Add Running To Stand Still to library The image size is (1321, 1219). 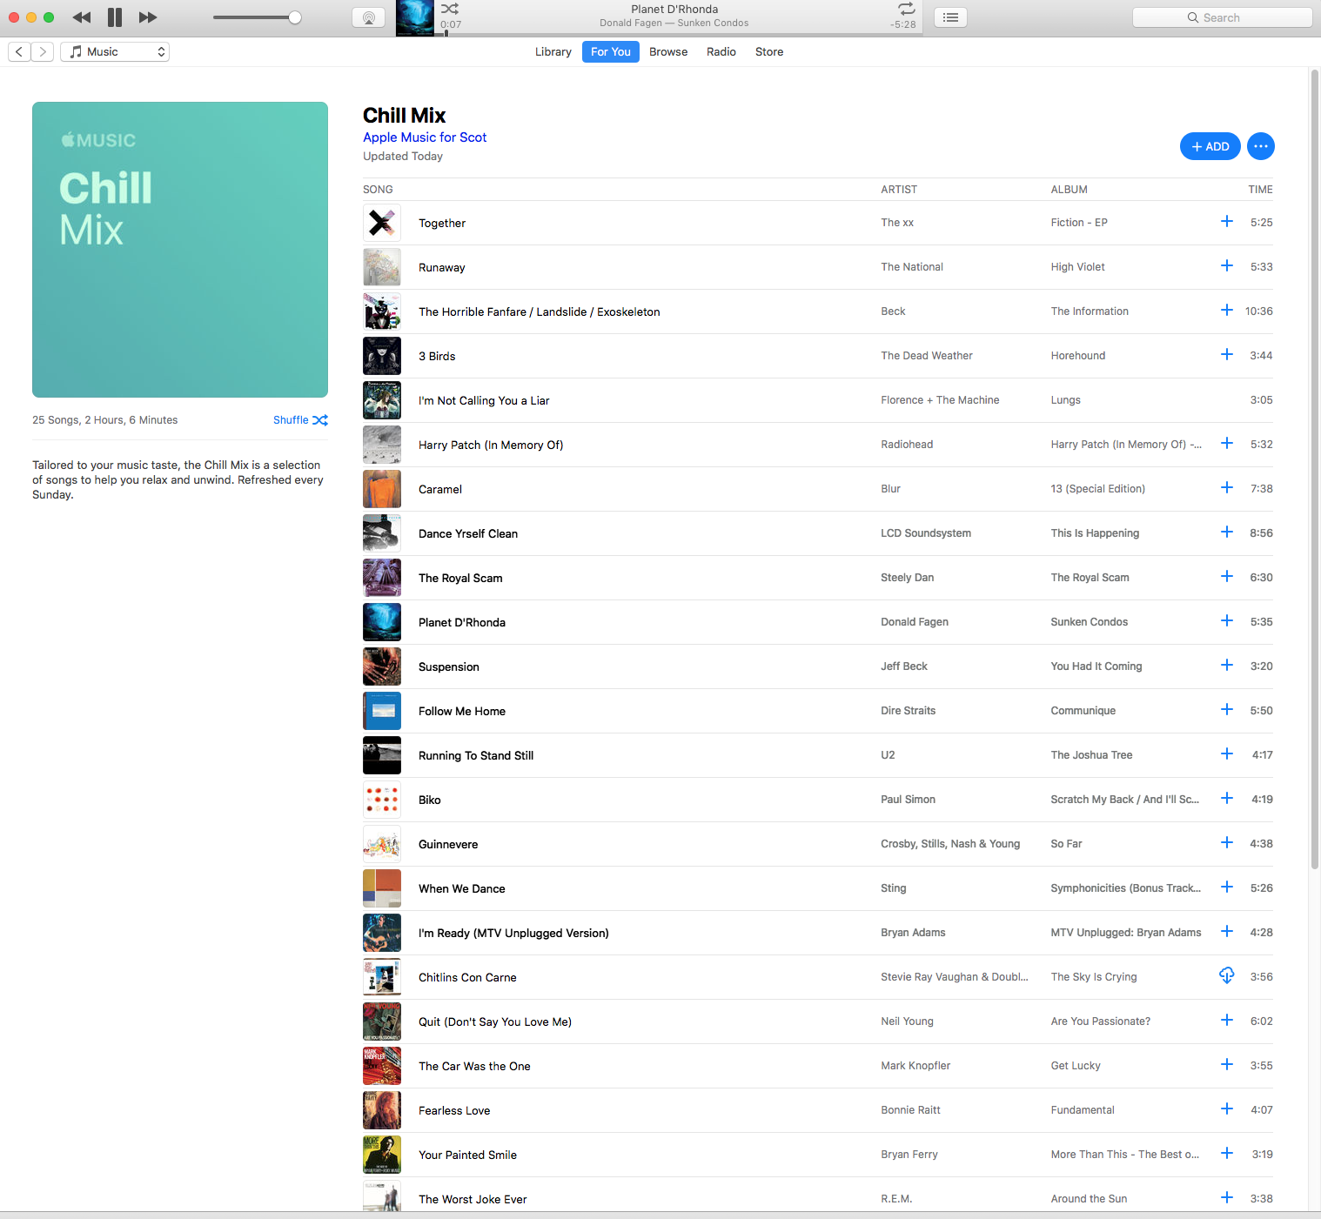tap(1227, 754)
